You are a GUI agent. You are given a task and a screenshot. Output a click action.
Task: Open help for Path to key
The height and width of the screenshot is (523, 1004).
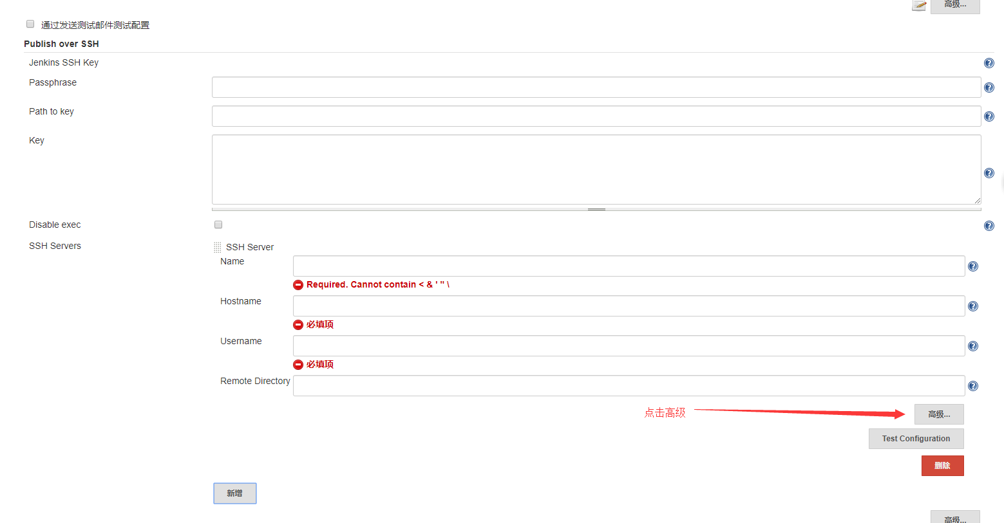tap(989, 116)
